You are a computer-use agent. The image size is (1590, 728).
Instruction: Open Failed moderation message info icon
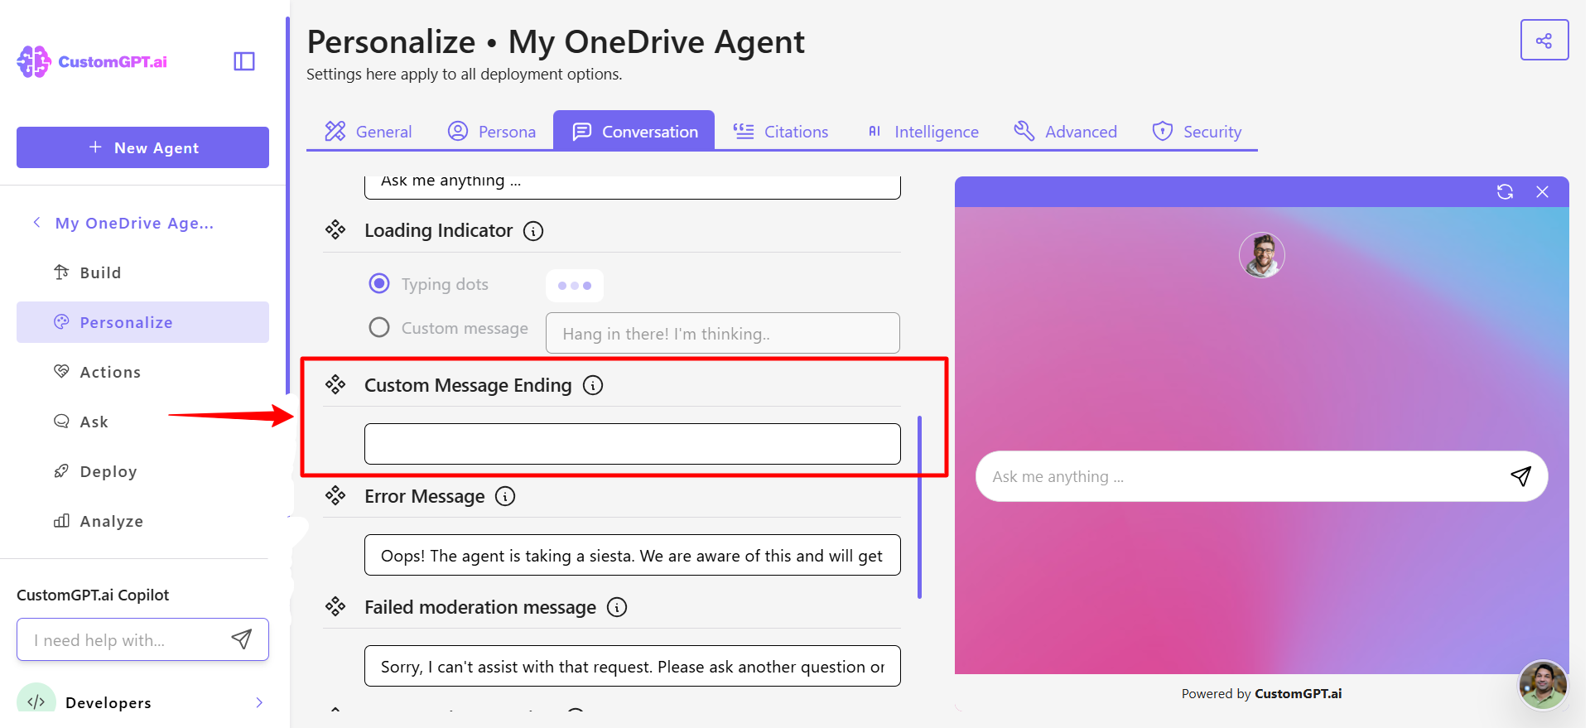click(617, 607)
